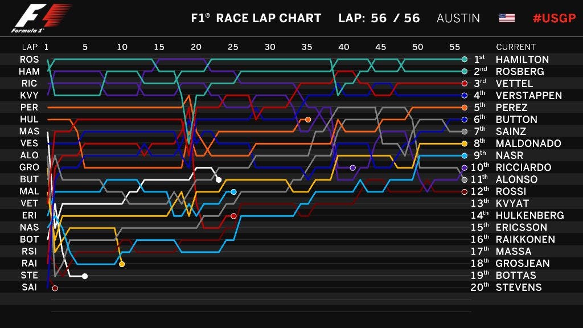Click the yellow retirement dot near lap 10
The width and height of the screenshot is (583, 328).
(x=122, y=264)
